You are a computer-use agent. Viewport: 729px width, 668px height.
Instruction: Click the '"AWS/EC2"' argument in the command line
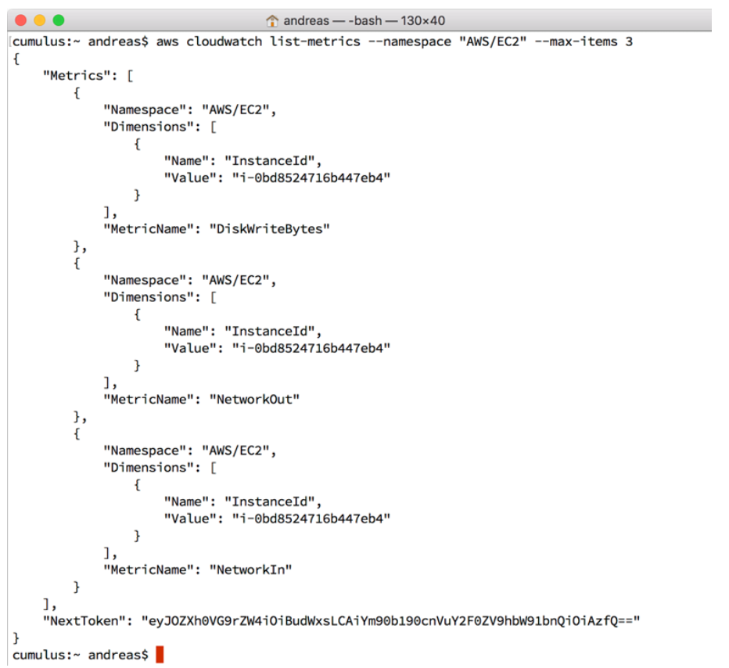[493, 41]
